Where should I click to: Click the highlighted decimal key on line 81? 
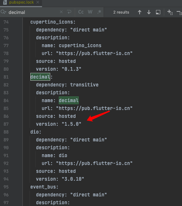click(40, 77)
